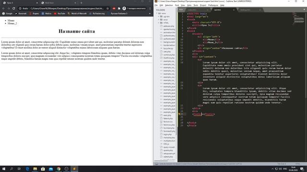Change syntax via HTML status bar label
This screenshot has height=172, width=307.
pos(297,164)
